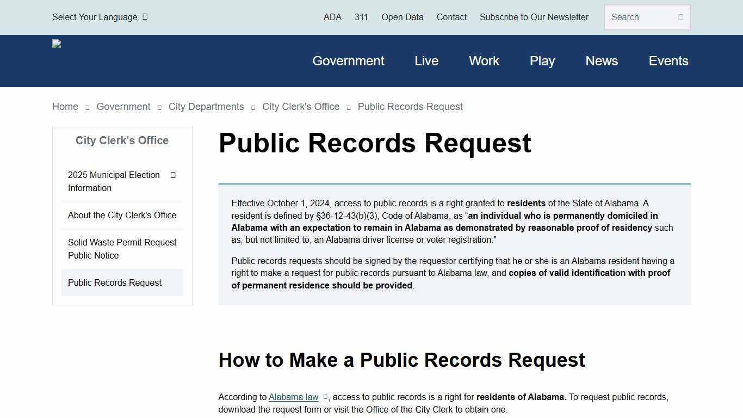Open the Select Your Language dropdown
Viewport: 743px width, 418px height.
pos(95,17)
